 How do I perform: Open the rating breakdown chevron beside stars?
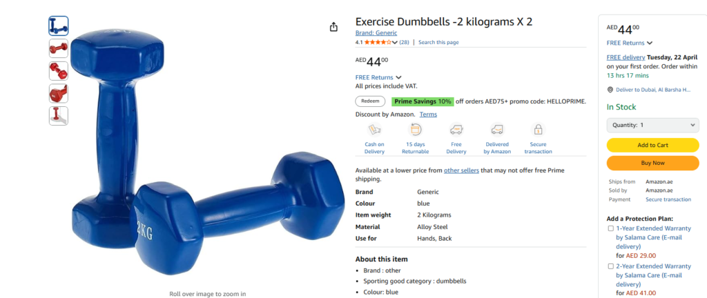[x=395, y=42]
